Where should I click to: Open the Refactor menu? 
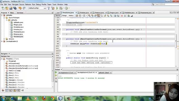point(28,4)
